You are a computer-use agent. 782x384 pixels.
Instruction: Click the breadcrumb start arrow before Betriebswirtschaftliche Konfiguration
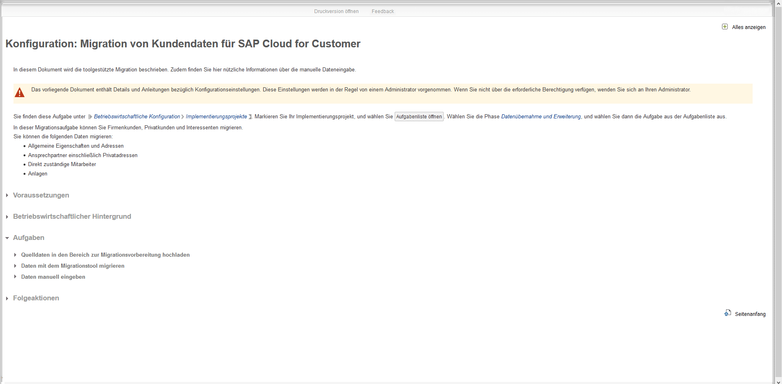[90, 117]
